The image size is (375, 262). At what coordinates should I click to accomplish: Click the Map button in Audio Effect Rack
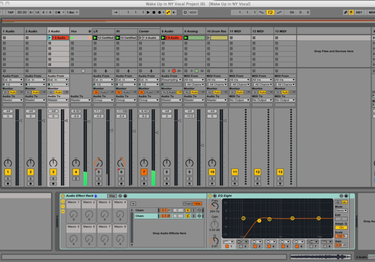pyautogui.click(x=112, y=196)
